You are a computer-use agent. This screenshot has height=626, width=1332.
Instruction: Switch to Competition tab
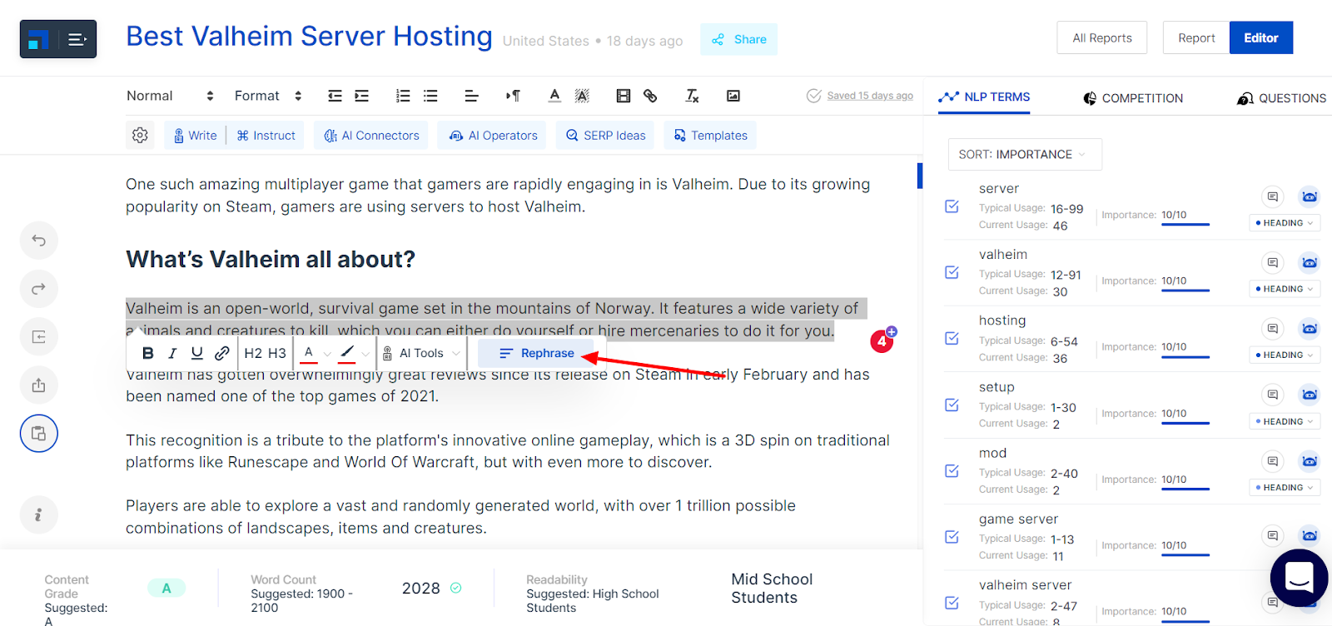[1133, 98]
